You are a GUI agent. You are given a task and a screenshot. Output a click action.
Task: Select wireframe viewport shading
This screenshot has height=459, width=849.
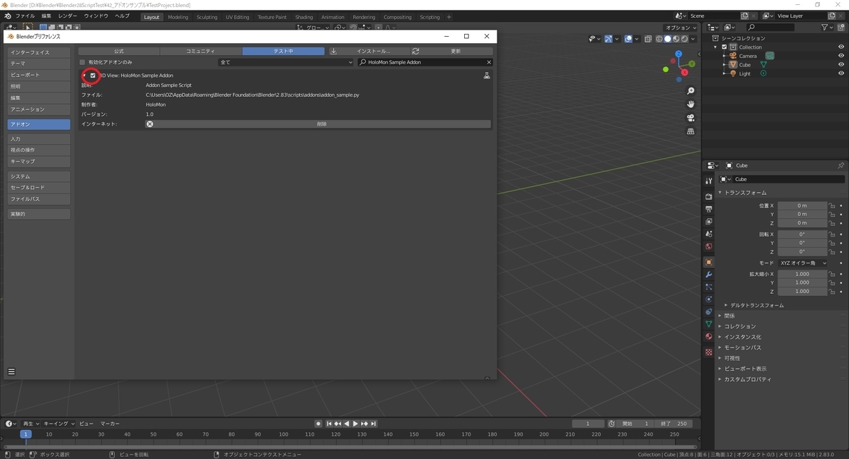coord(659,39)
